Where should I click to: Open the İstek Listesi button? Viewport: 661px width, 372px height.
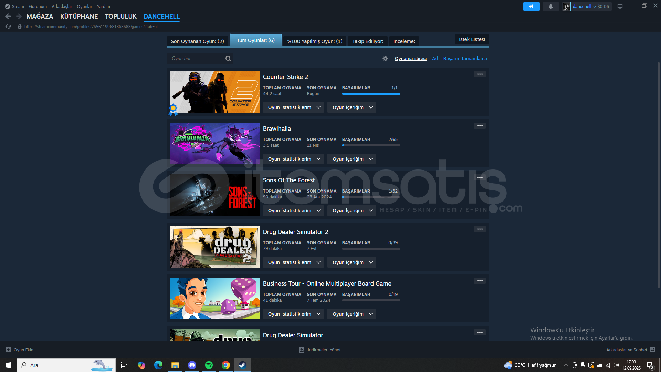(x=472, y=39)
